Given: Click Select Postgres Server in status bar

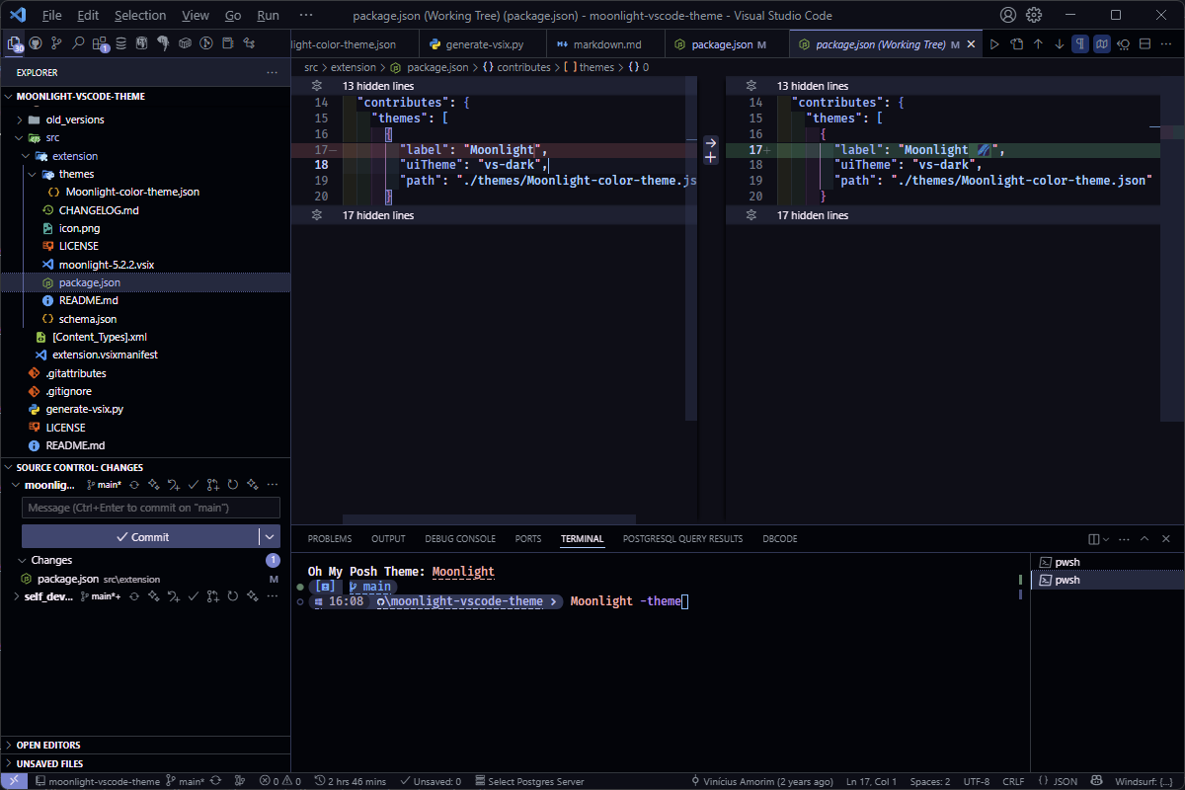Looking at the screenshot, I should [528, 781].
